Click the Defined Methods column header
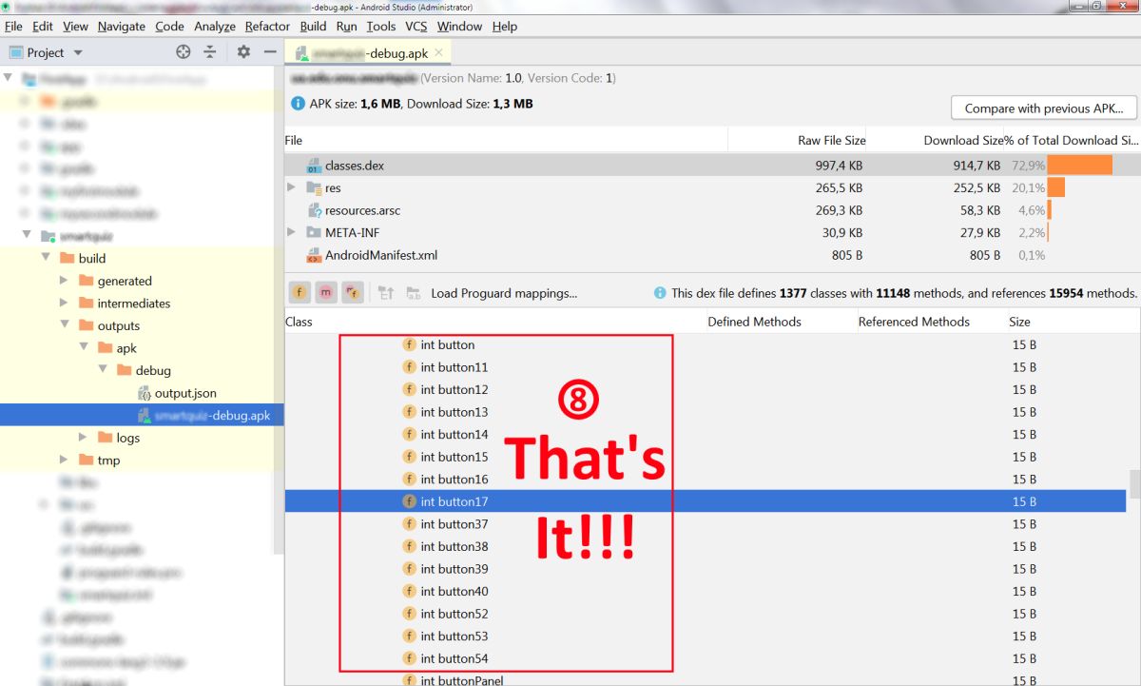This screenshot has height=686, width=1141. click(x=755, y=322)
